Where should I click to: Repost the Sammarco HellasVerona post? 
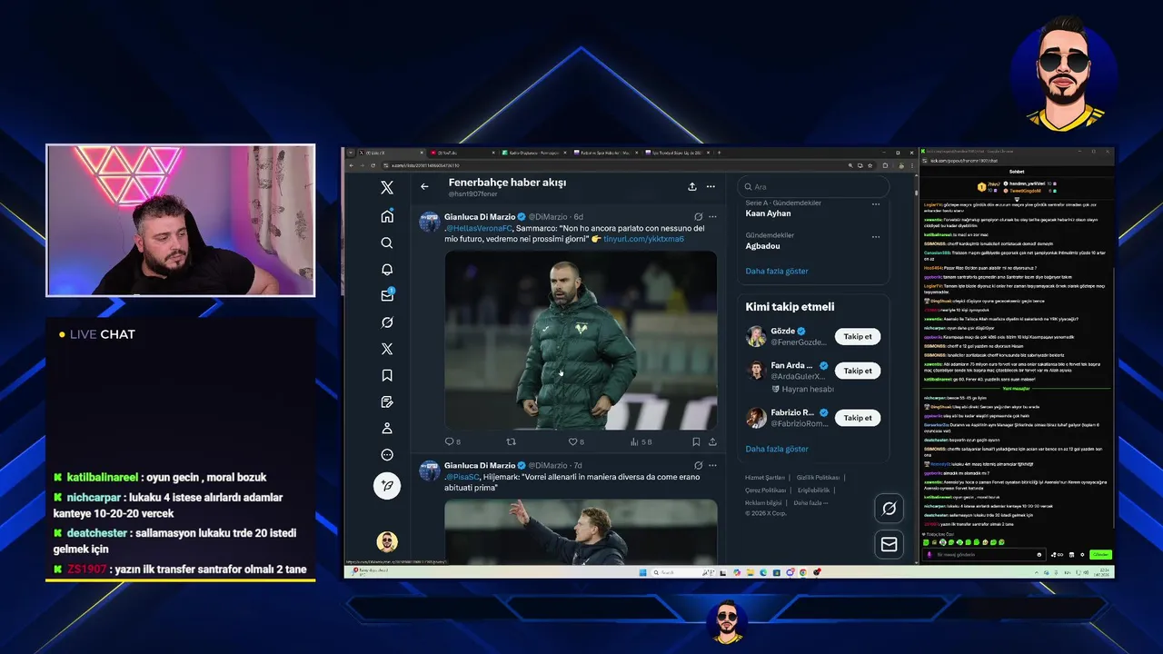pos(511,441)
